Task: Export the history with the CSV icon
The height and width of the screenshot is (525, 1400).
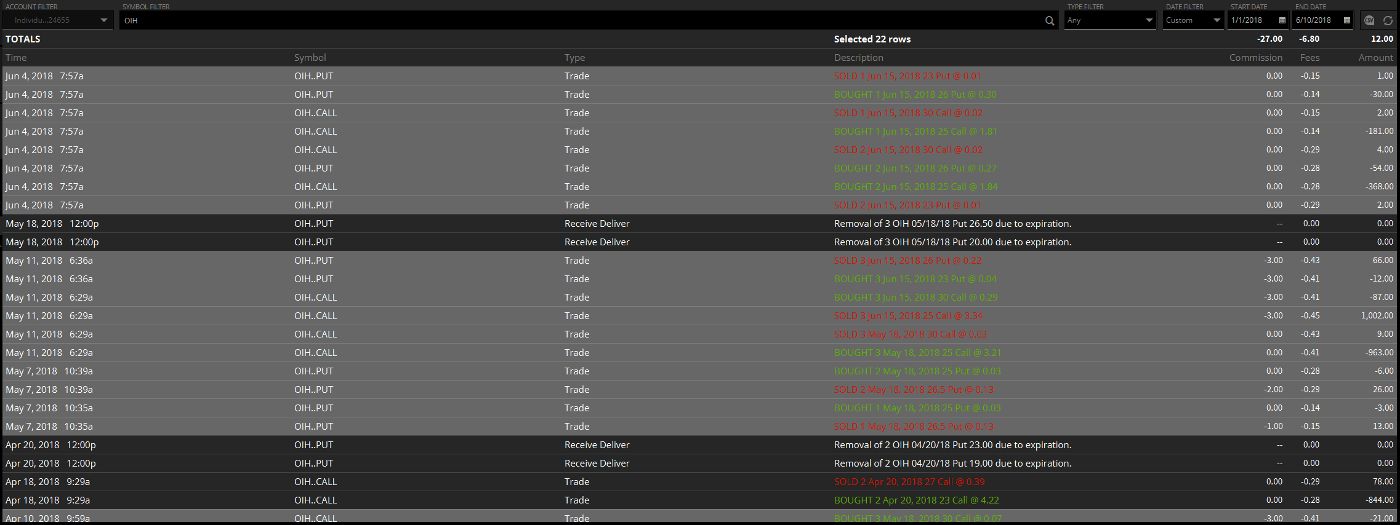Action: pyautogui.click(x=1369, y=20)
